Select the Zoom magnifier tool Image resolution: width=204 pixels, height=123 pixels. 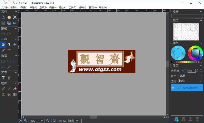[9, 45]
